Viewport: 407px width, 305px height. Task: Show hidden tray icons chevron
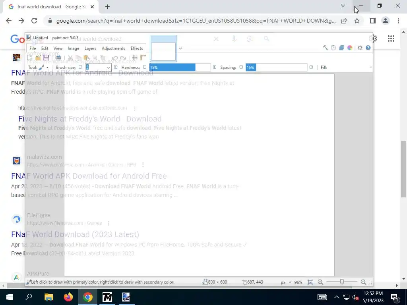click(336, 297)
